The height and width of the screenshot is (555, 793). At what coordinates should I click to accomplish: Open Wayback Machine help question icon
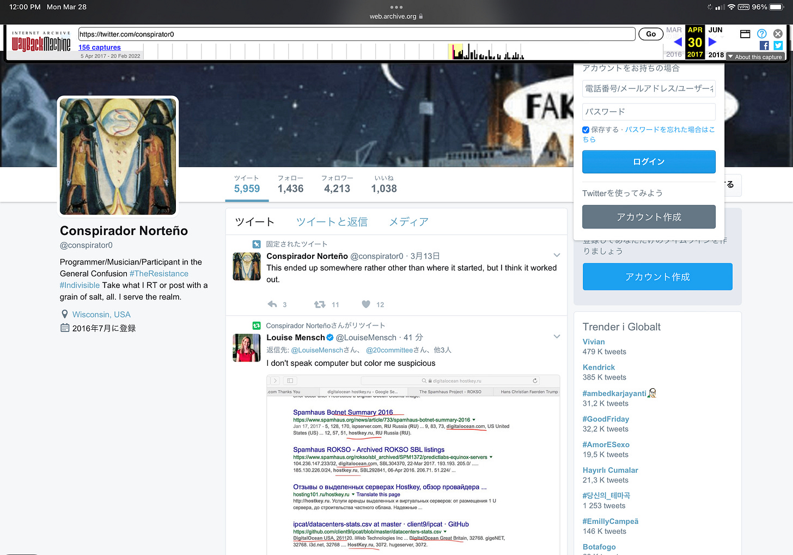coord(761,34)
